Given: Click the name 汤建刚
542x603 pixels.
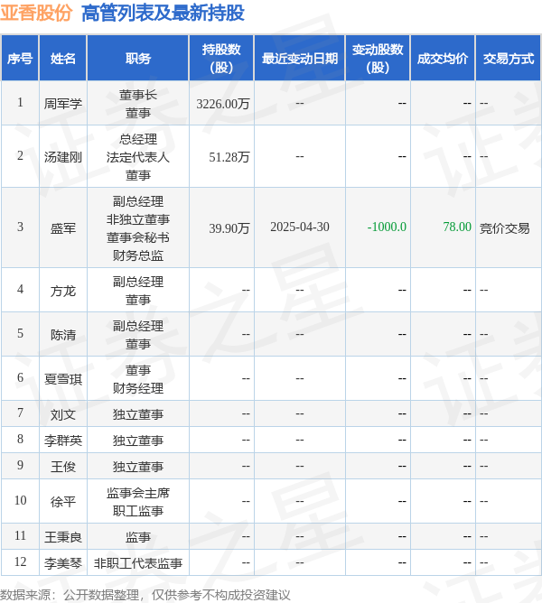Looking at the screenshot, I should point(63,156).
